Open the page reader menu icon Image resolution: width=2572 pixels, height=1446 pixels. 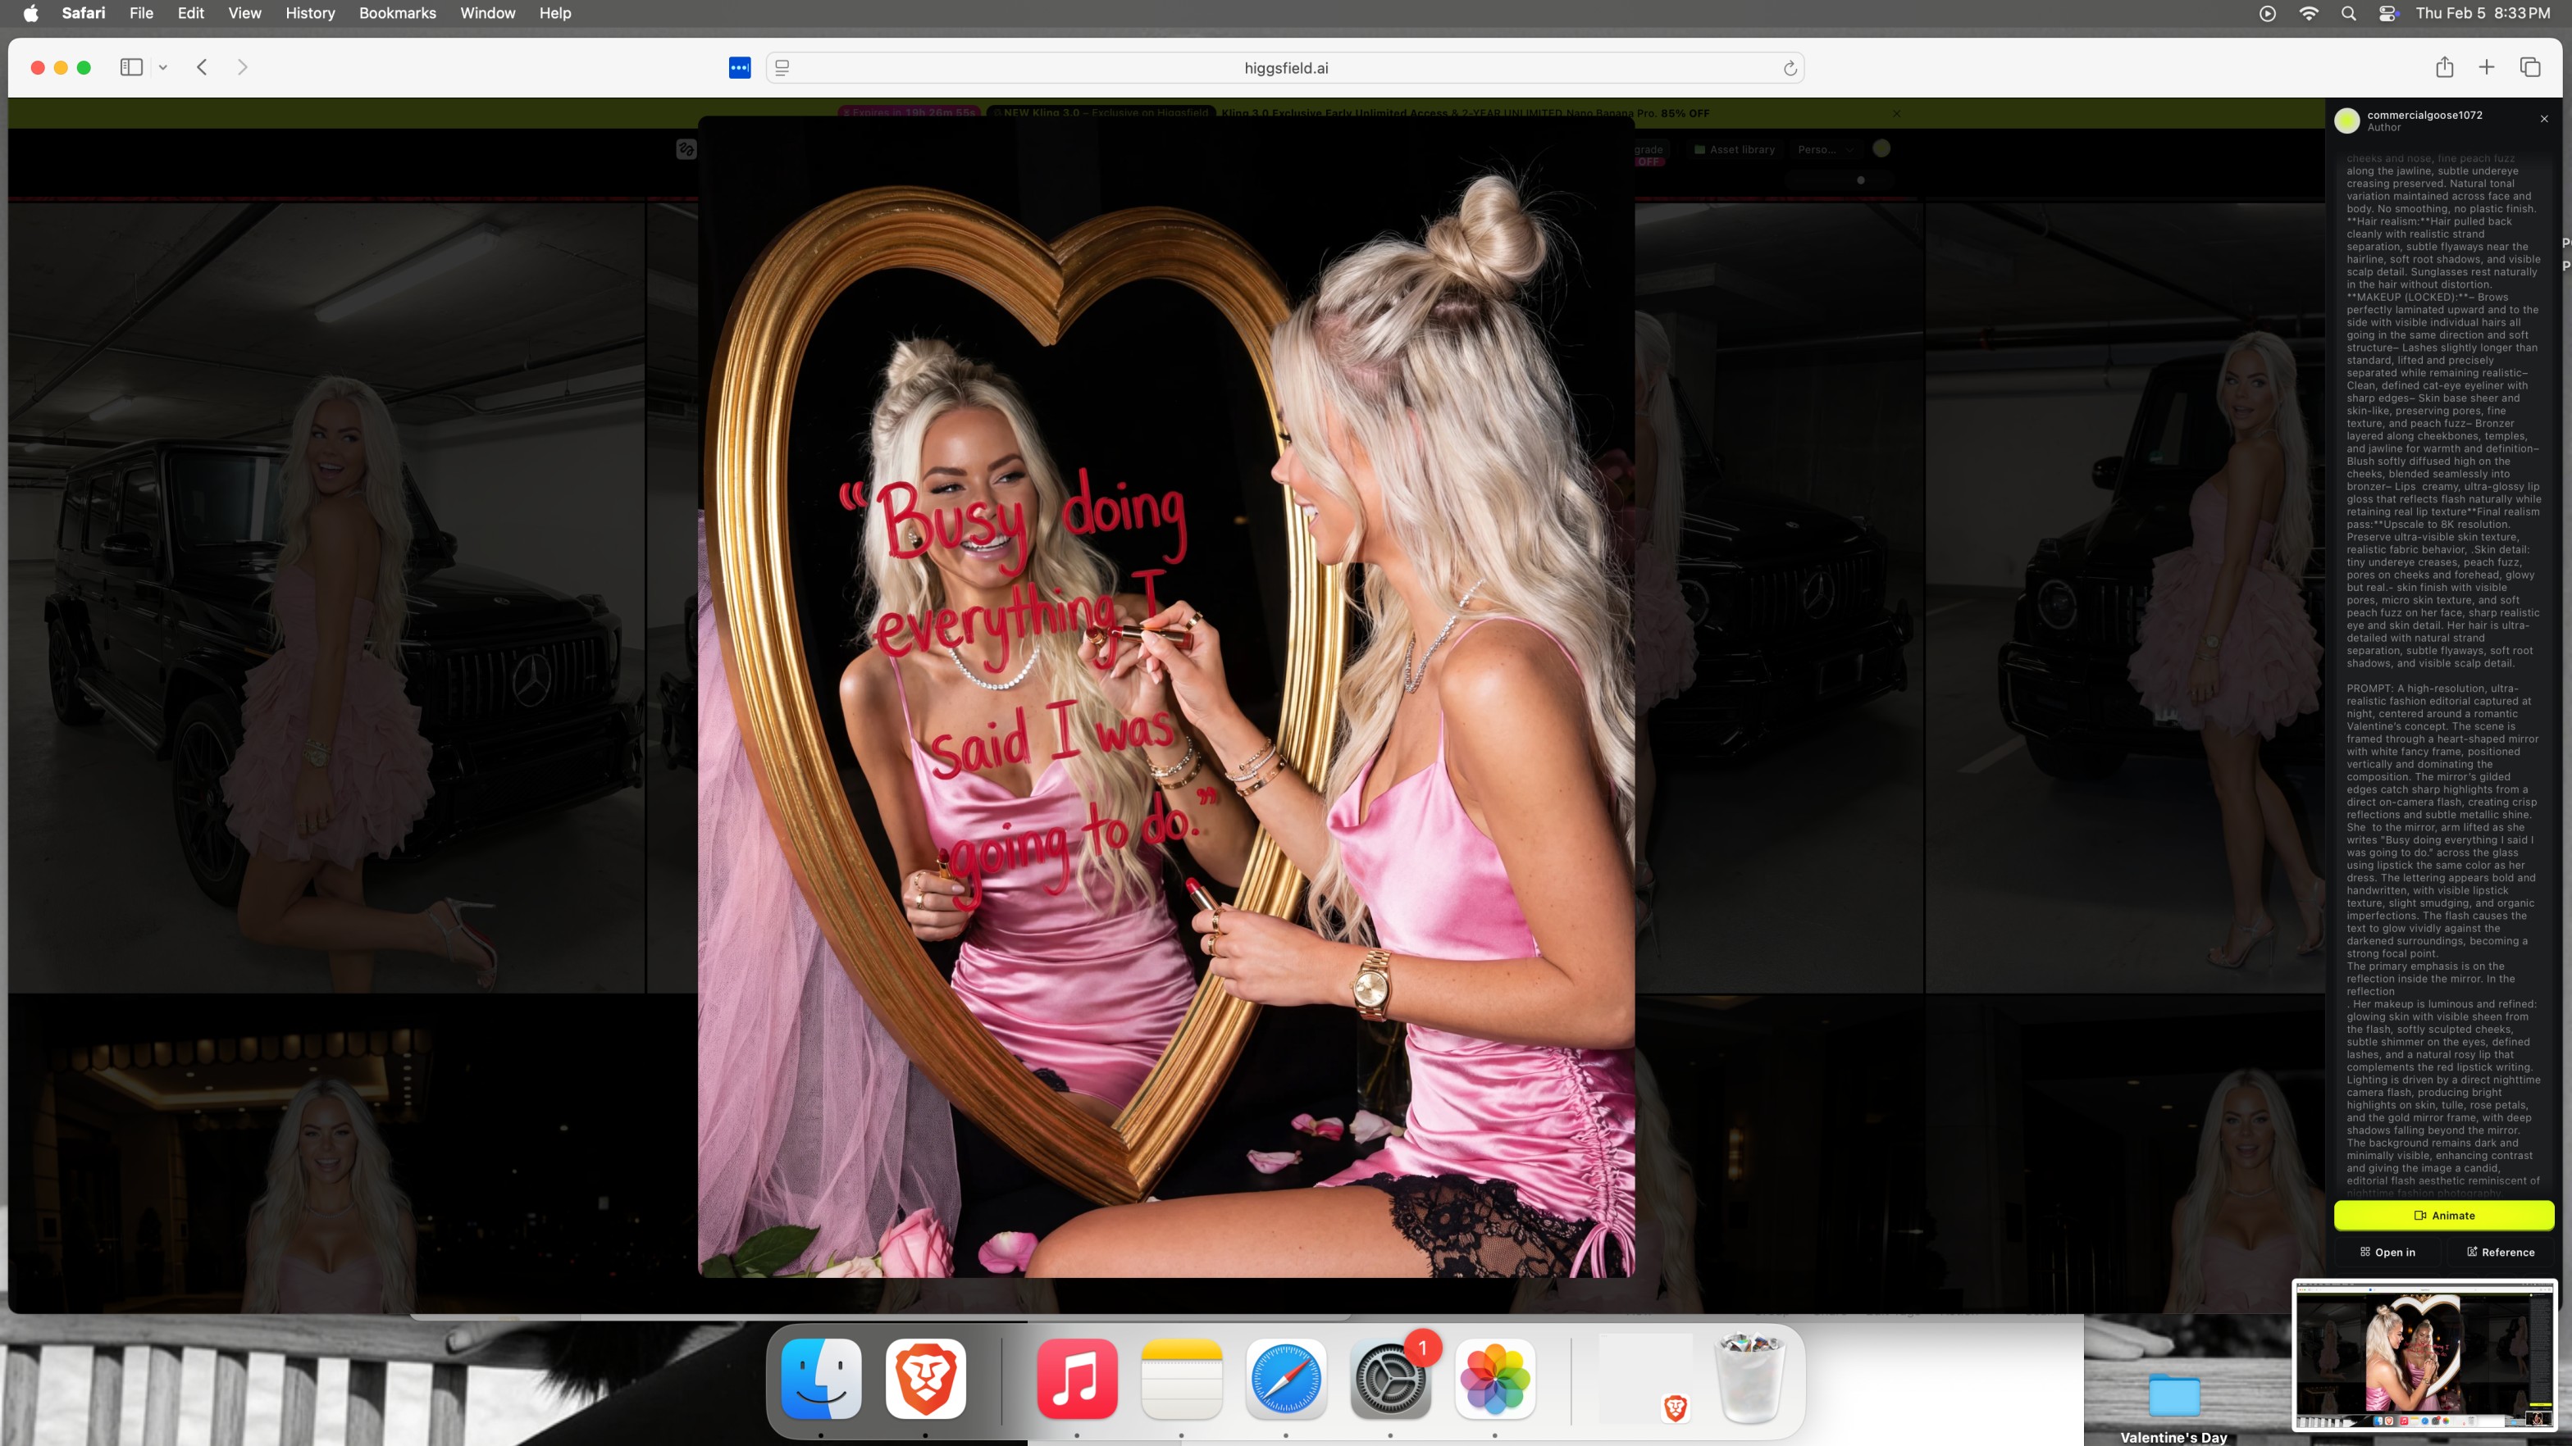[x=782, y=68]
